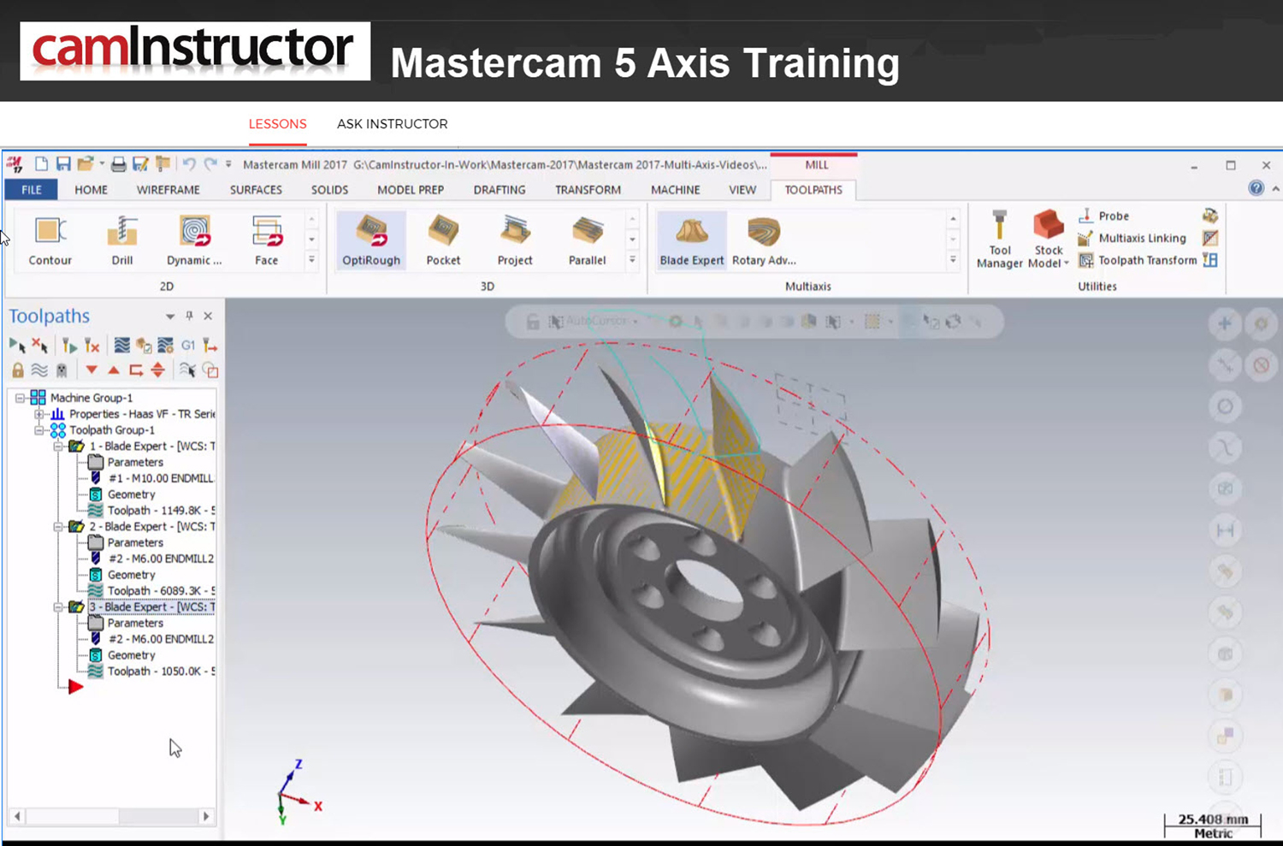Move insert arrow up one item
1283x846 pixels.
pyautogui.click(x=114, y=370)
